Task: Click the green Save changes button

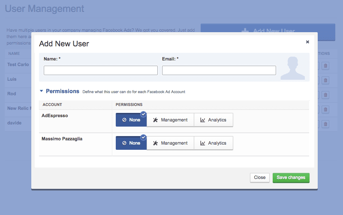Action: pos(291,178)
